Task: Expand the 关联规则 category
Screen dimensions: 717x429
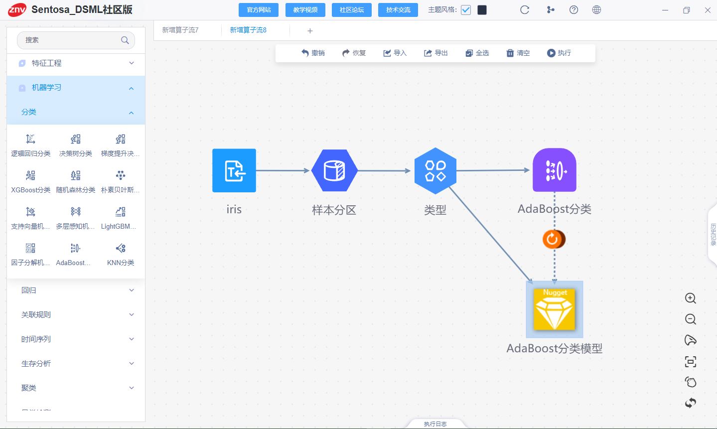Action: (x=76, y=314)
